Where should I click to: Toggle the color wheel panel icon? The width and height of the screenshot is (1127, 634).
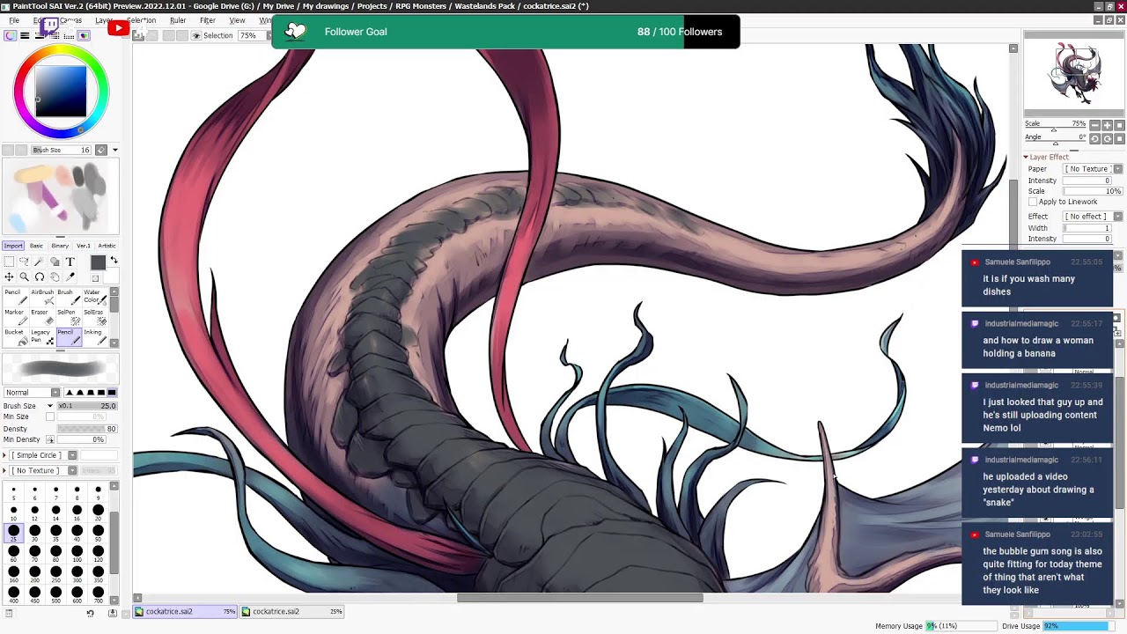pos(10,35)
